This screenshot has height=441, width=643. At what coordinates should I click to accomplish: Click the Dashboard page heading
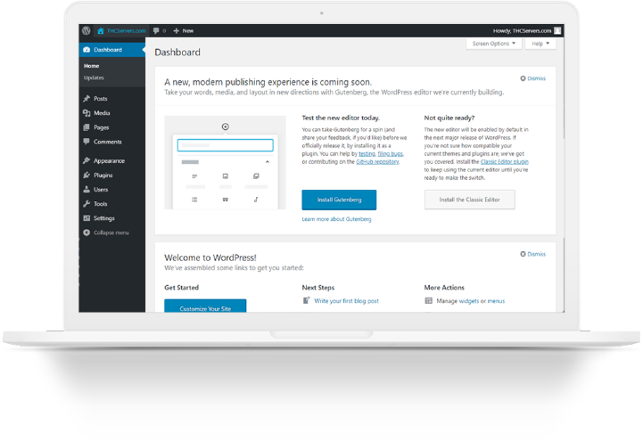tap(177, 53)
